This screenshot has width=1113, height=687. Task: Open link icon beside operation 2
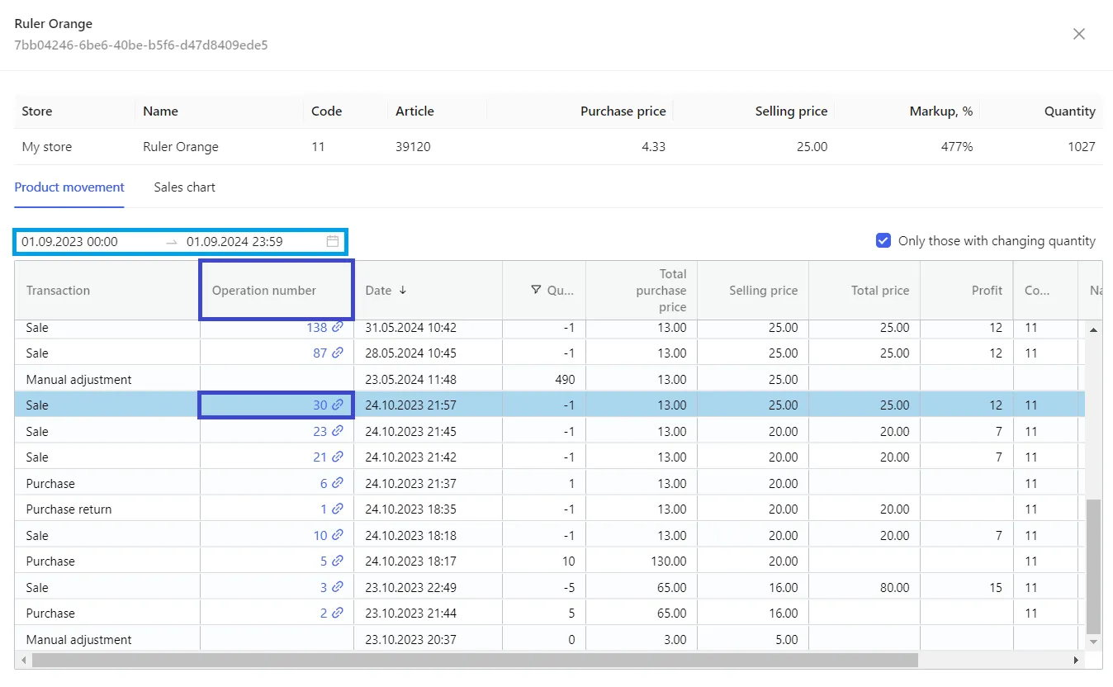pos(338,614)
